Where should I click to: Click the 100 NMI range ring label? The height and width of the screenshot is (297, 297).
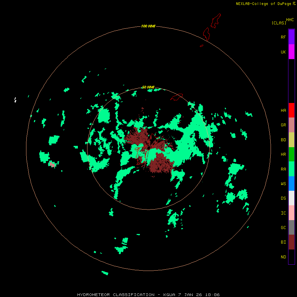[x=148, y=26]
